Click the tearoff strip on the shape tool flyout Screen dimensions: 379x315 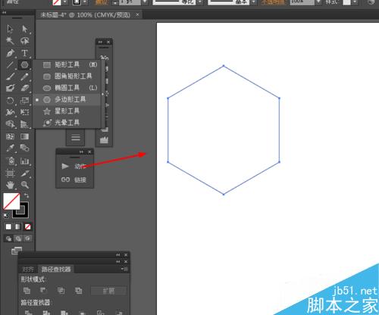pyautogui.click(x=103, y=94)
